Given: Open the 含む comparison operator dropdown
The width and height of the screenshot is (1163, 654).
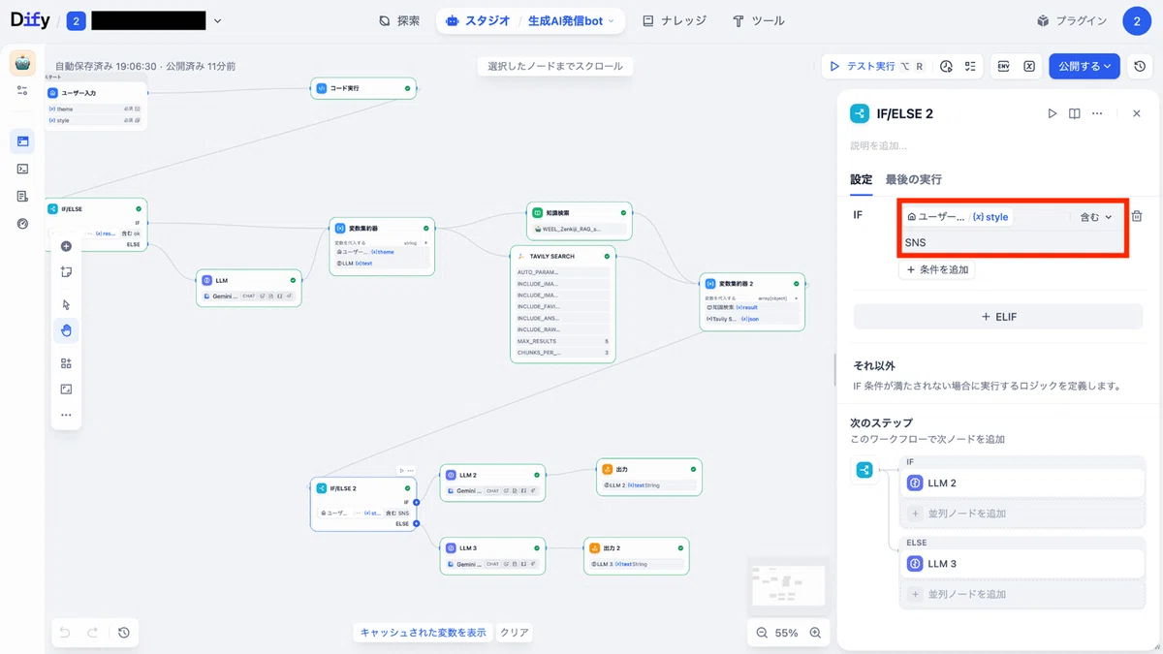Looking at the screenshot, I should (1095, 217).
